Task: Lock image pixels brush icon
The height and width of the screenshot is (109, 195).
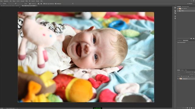Action: point(183,76)
